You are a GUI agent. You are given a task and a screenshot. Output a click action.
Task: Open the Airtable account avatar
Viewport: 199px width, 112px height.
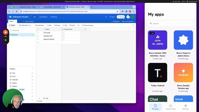click(x=133, y=17)
